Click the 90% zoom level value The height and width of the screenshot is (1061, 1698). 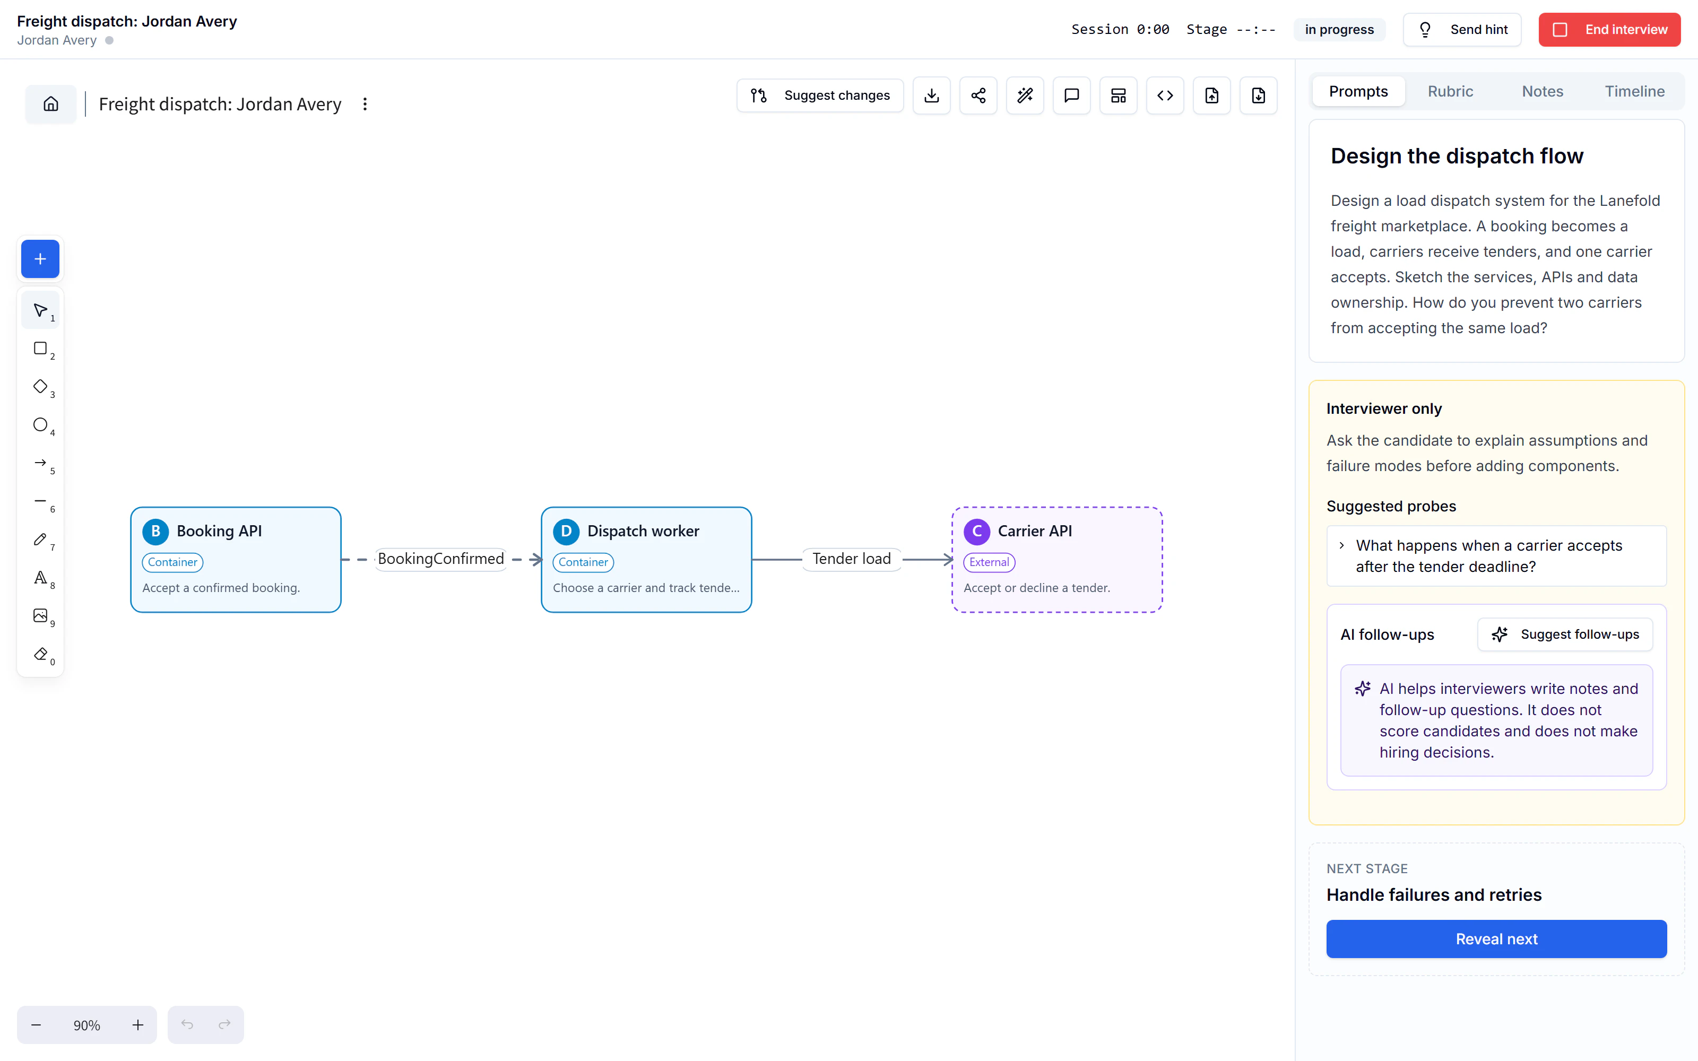point(87,1025)
